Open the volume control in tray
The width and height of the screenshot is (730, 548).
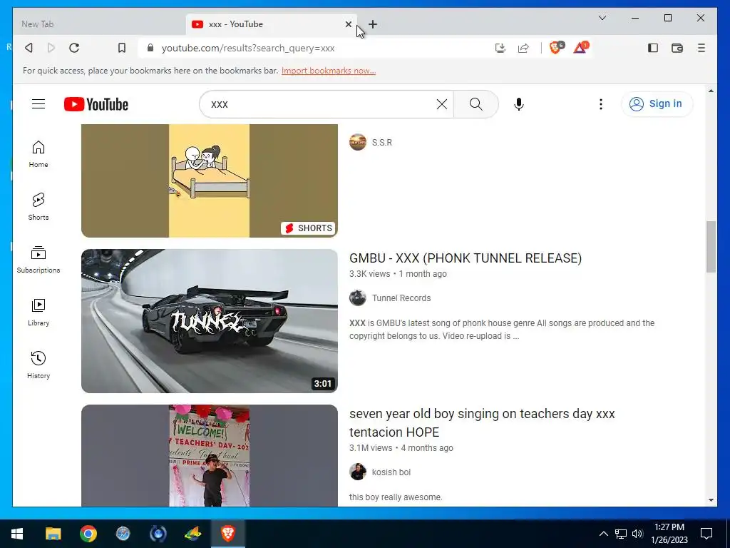click(637, 534)
